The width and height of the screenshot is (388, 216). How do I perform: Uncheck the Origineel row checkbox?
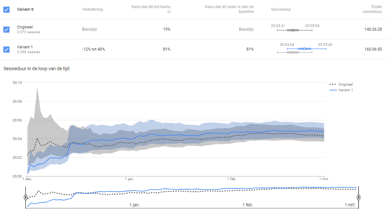[x=6, y=30]
